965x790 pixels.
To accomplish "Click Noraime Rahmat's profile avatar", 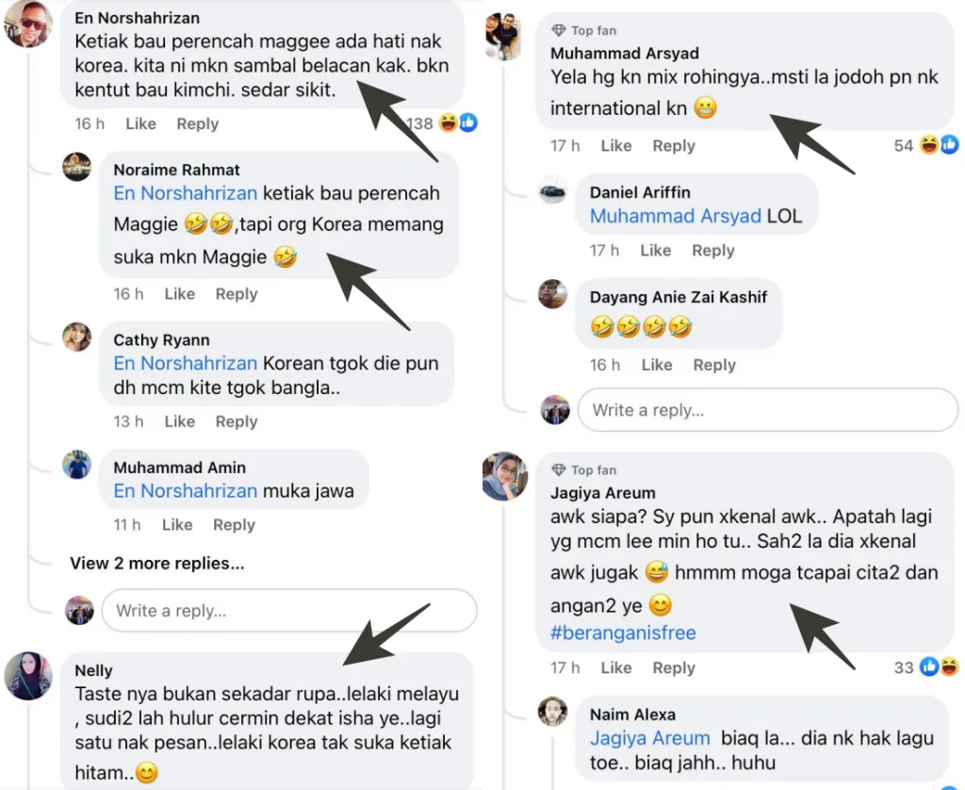I will tap(77, 167).
